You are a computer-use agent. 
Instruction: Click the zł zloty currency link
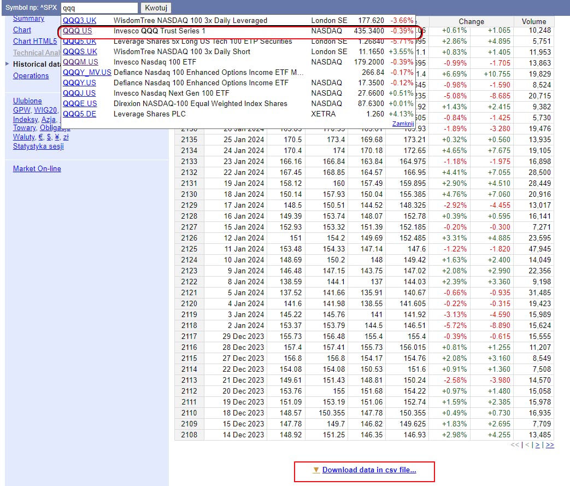point(66,137)
